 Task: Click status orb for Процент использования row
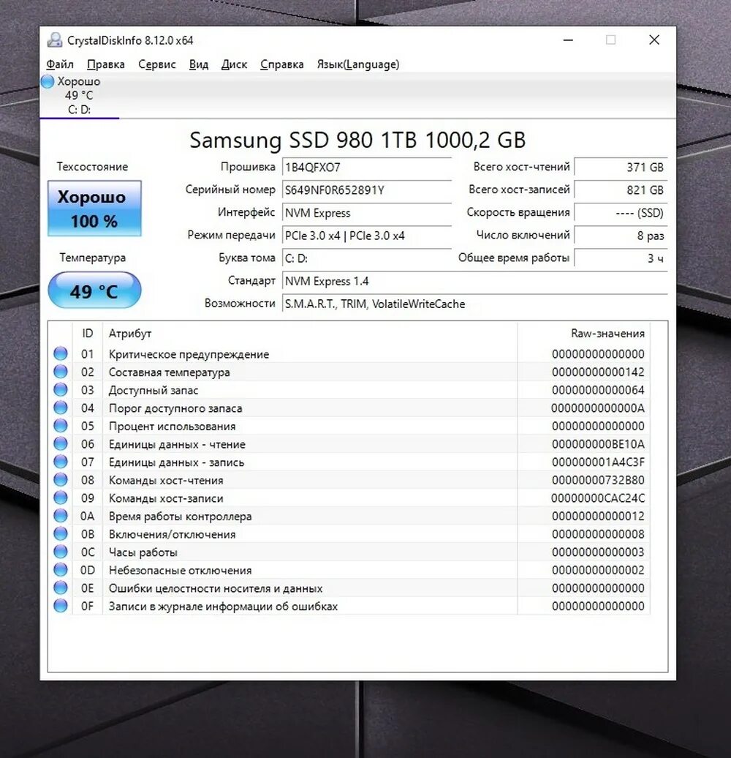[x=61, y=425]
